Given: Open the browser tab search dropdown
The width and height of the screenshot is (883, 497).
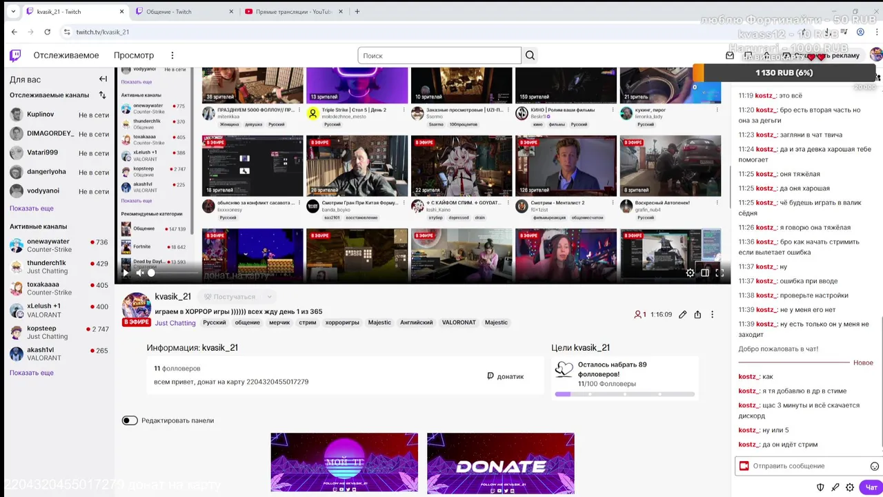Looking at the screenshot, I should pyautogui.click(x=12, y=12).
